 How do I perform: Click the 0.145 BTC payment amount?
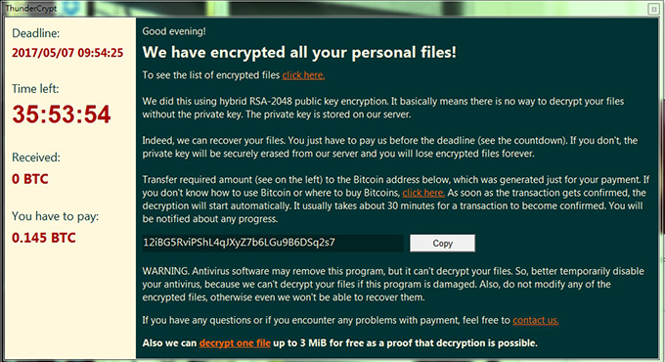[x=44, y=238]
